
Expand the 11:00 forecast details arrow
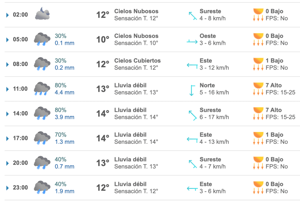pyautogui.click(x=8, y=89)
